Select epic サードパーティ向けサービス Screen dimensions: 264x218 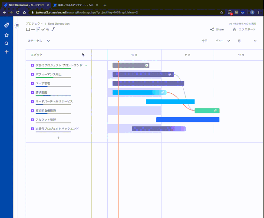point(54,102)
